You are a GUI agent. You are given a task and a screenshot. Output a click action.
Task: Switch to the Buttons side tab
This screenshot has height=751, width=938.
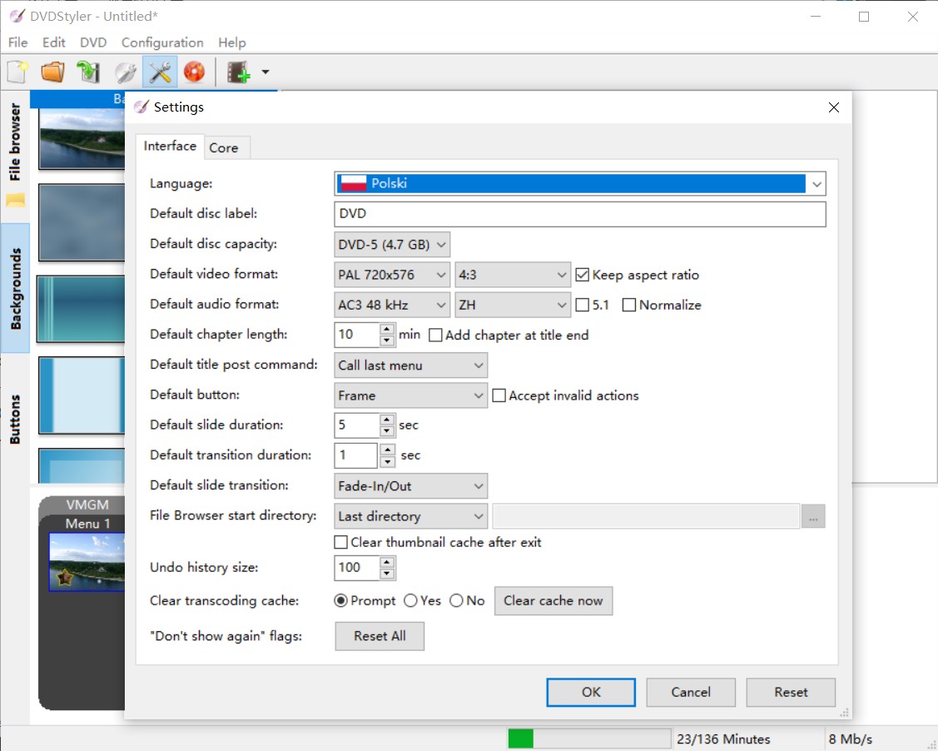click(x=15, y=419)
